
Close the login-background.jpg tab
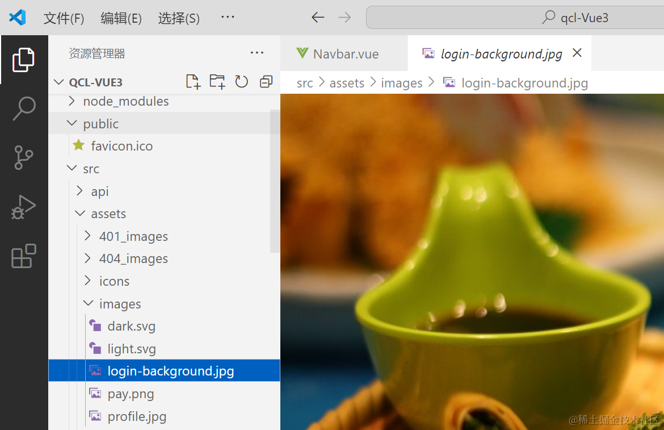(577, 53)
